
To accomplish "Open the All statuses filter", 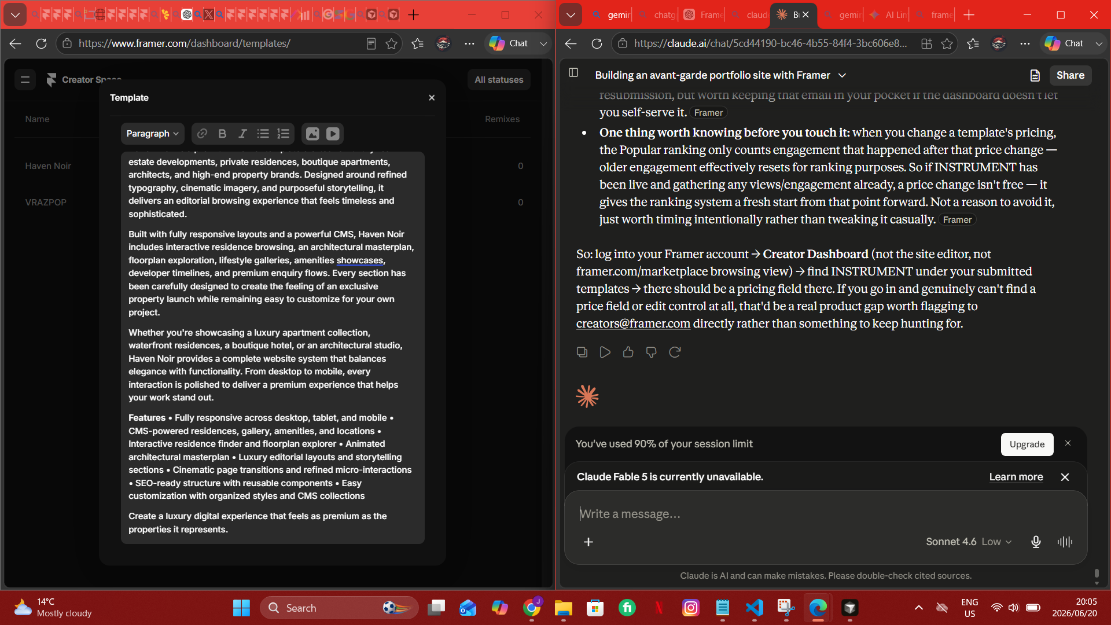I will [499, 80].
